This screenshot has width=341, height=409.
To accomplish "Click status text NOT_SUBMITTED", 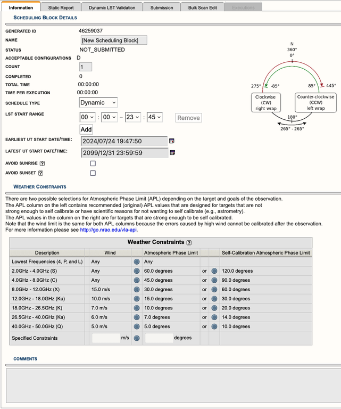I will 102,50.
